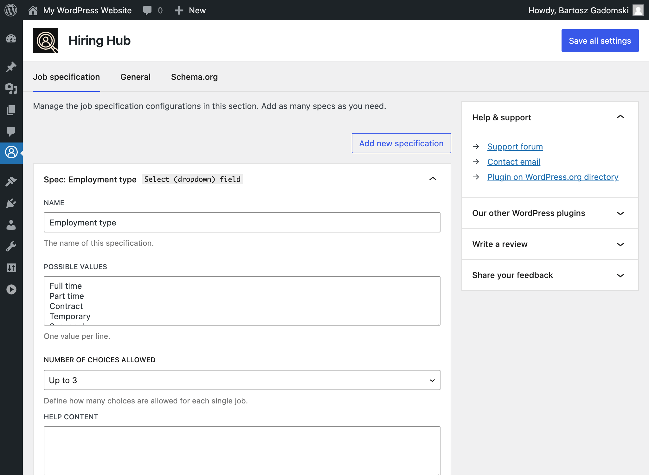Open the Comments sidebar icon

tap(11, 131)
